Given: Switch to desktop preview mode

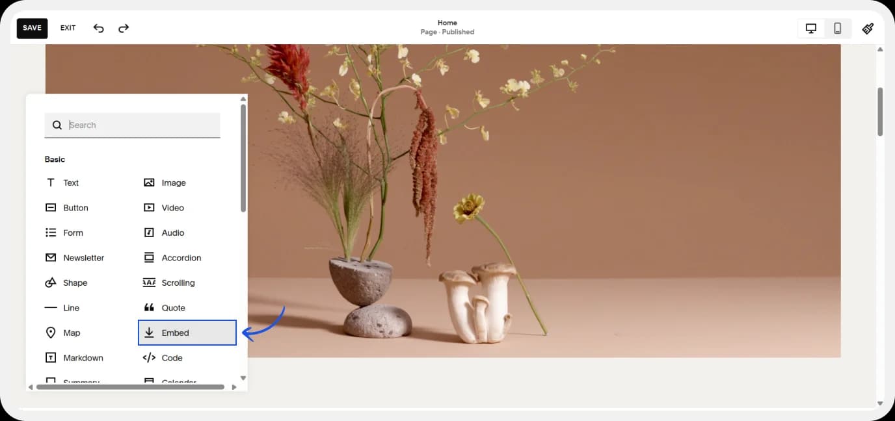Looking at the screenshot, I should (x=810, y=29).
